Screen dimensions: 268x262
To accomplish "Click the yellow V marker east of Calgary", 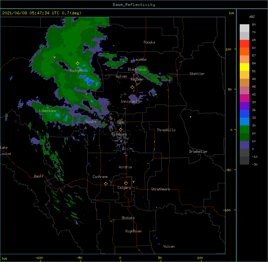I will [133, 182].
